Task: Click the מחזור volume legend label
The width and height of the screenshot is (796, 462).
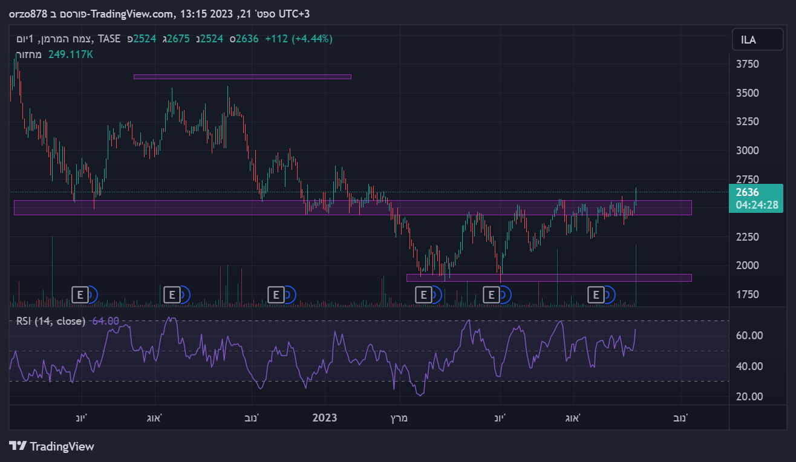Action: [28, 54]
